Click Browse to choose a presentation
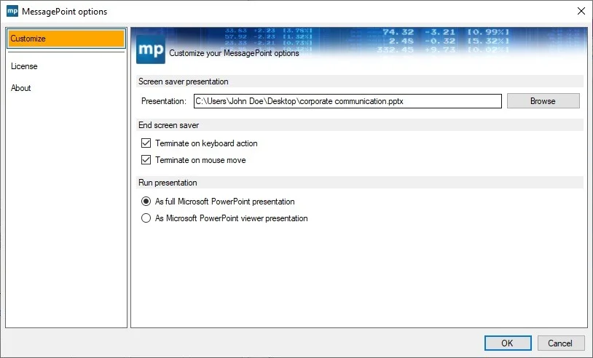Viewport: 593px width, 358px height. click(543, 101)
